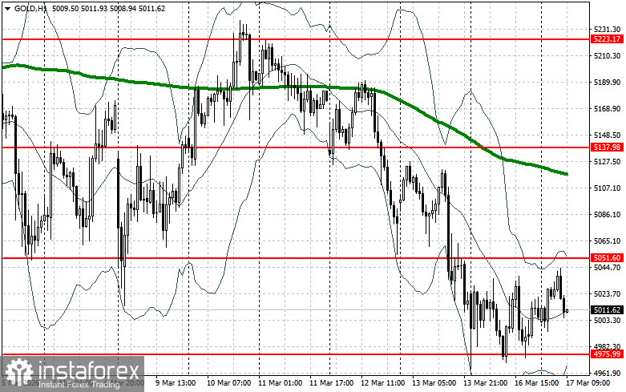Click the 5023.70 price scale value
Screen dimensions: 626x392
(x=607, y=294)
